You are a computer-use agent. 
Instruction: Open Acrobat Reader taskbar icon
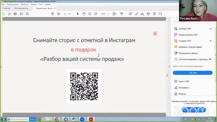(x=91, y=119)
